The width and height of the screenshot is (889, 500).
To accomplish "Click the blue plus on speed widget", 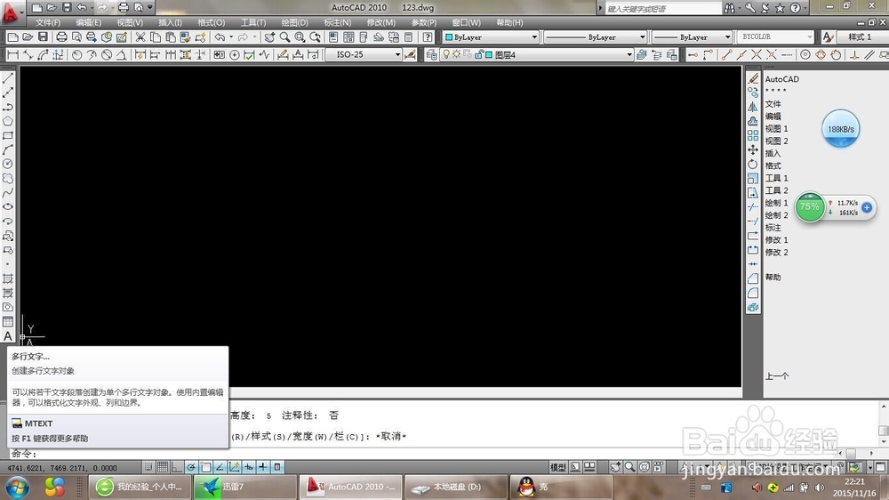I will (866, 207).
